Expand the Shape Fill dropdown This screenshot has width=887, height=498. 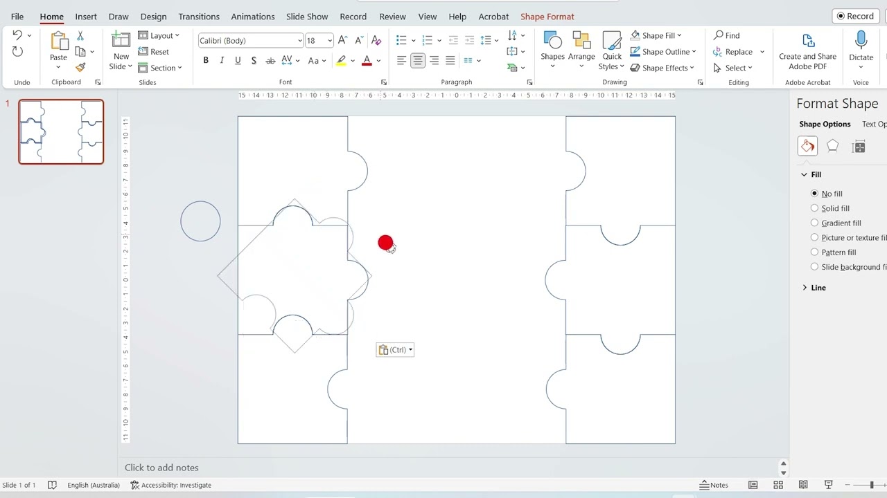pyautogui.click(x=679, y=35)
